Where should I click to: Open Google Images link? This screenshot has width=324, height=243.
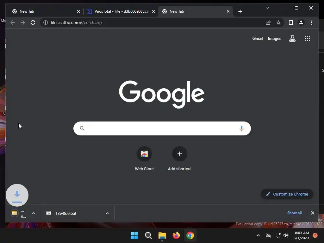[x=274, y=38]
